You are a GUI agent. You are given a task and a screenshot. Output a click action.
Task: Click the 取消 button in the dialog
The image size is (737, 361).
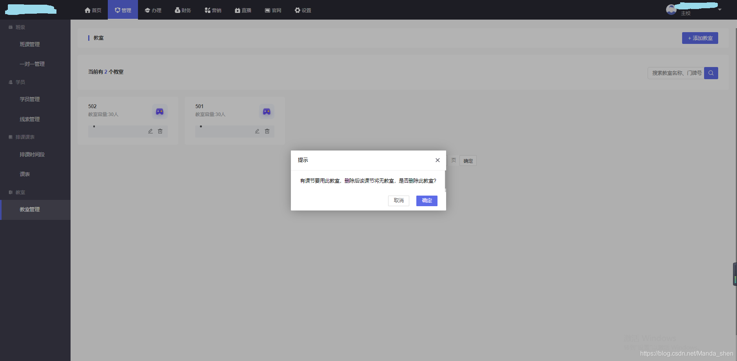(398, 201)
